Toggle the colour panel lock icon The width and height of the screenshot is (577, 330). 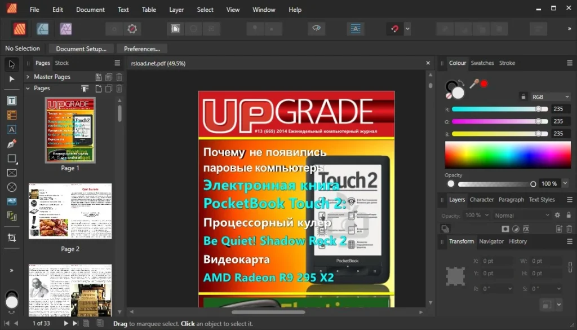tap(523, 96)
